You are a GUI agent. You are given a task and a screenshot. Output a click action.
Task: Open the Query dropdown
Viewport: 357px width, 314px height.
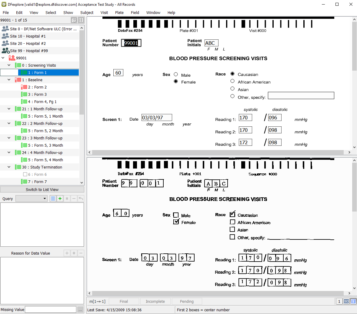(32, 199)
